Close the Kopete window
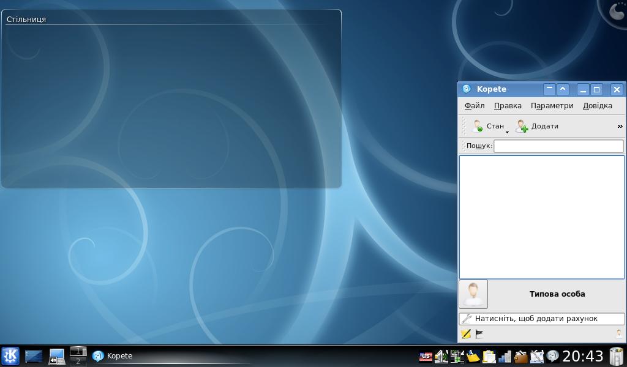 tap(617, 89)
